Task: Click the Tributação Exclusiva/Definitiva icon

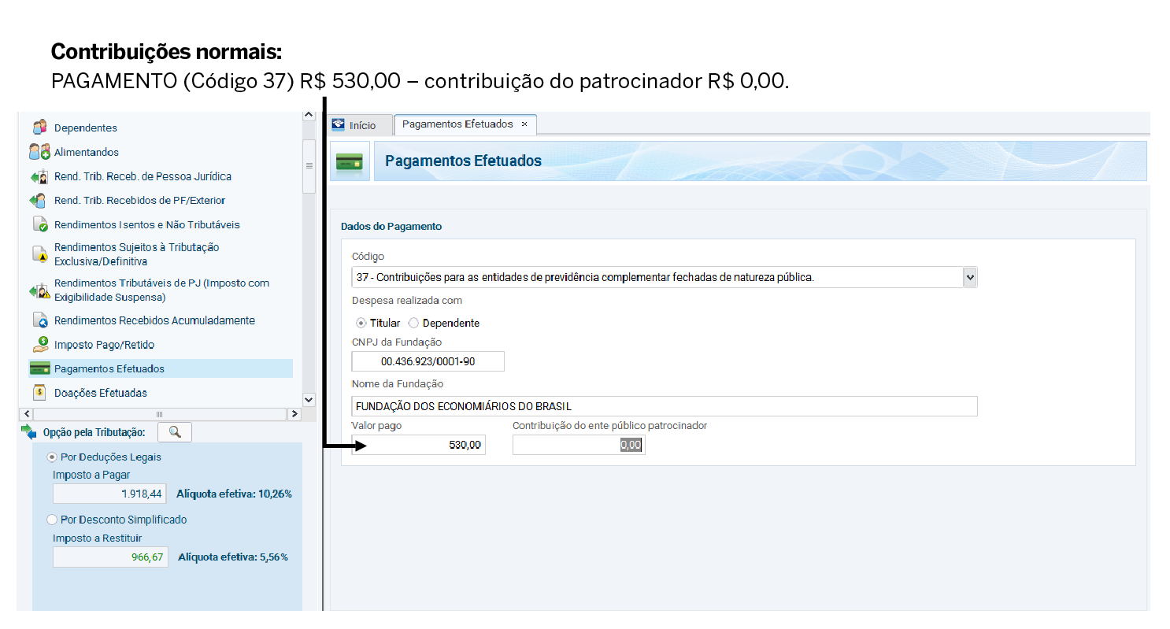Action: [x=40, y=254]
